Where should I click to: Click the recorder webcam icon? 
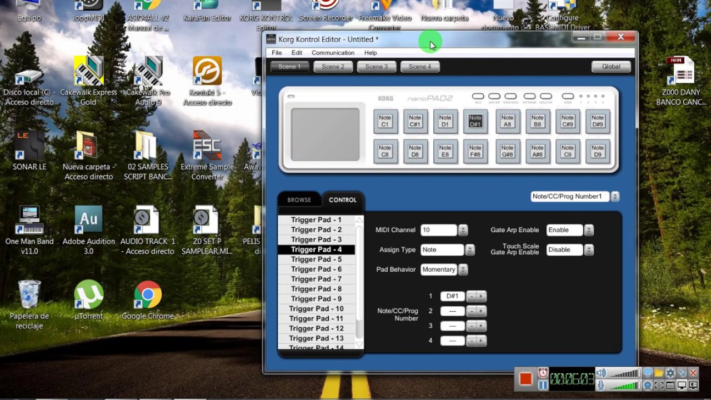click(648, 384)
